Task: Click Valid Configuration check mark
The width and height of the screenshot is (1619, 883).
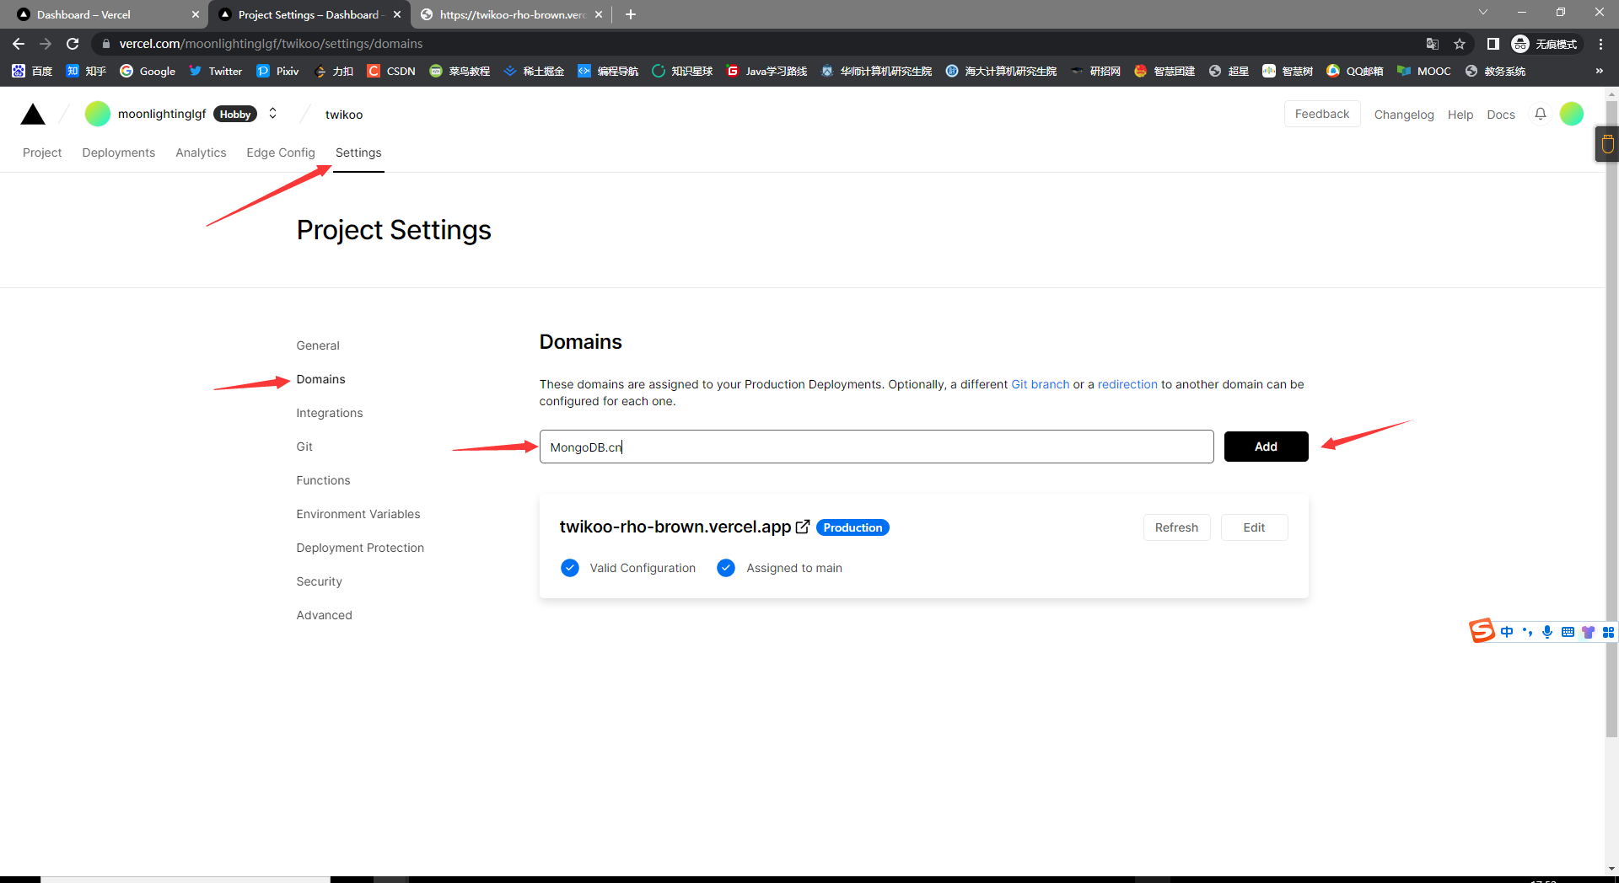Action: pos(570,568)
